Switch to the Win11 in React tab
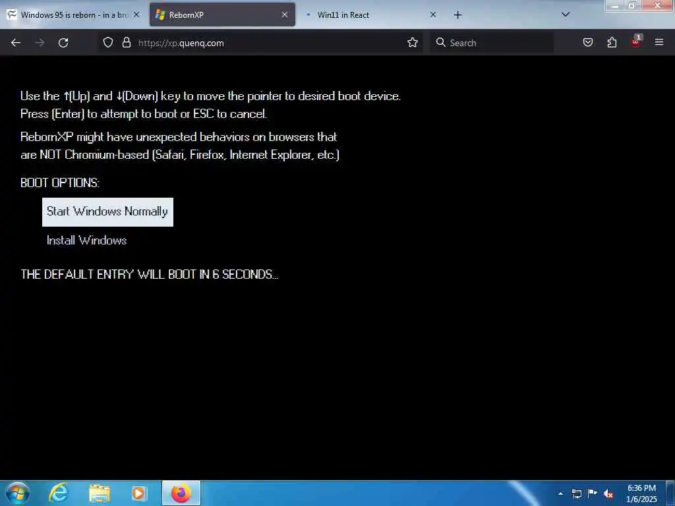Screen dimensions: 675x506 370,15
